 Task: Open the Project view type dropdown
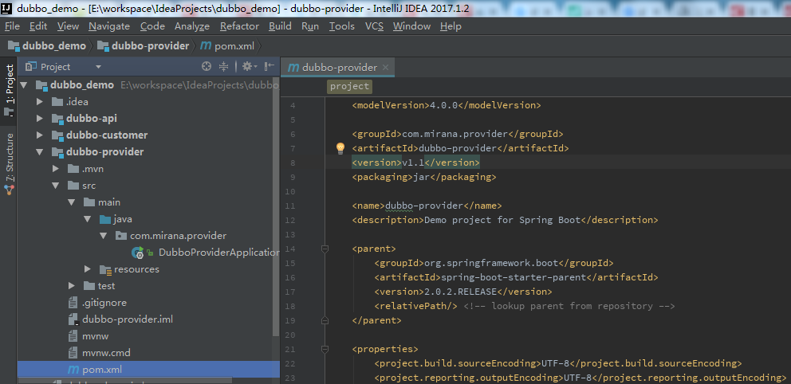tap(98, 66)
